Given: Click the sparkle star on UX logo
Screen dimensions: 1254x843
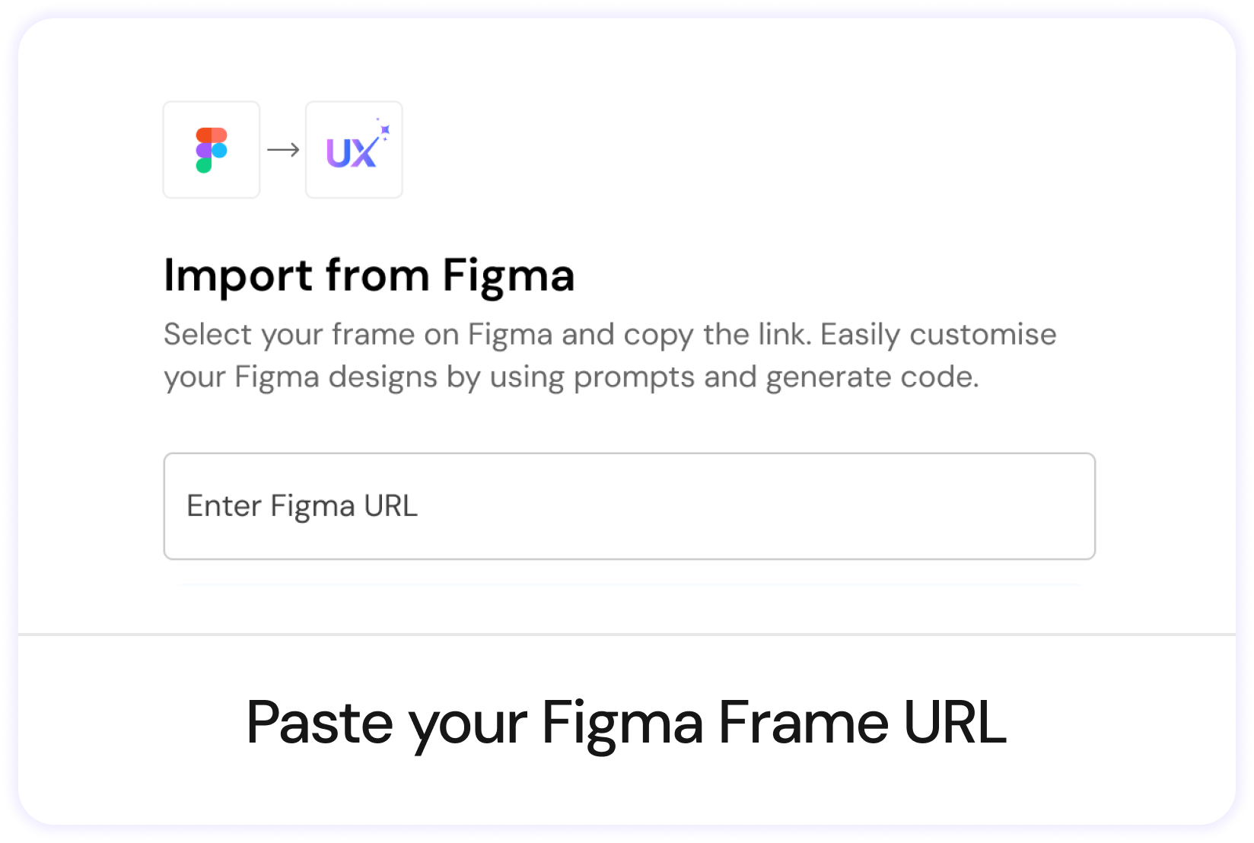Looking at the screenshot, I should pos(384,131).
